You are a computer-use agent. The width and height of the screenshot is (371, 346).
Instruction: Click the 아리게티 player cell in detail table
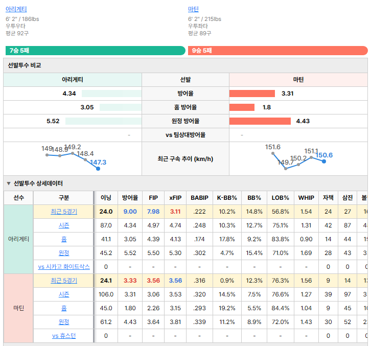pyautogui.click(x=19, y=239)
